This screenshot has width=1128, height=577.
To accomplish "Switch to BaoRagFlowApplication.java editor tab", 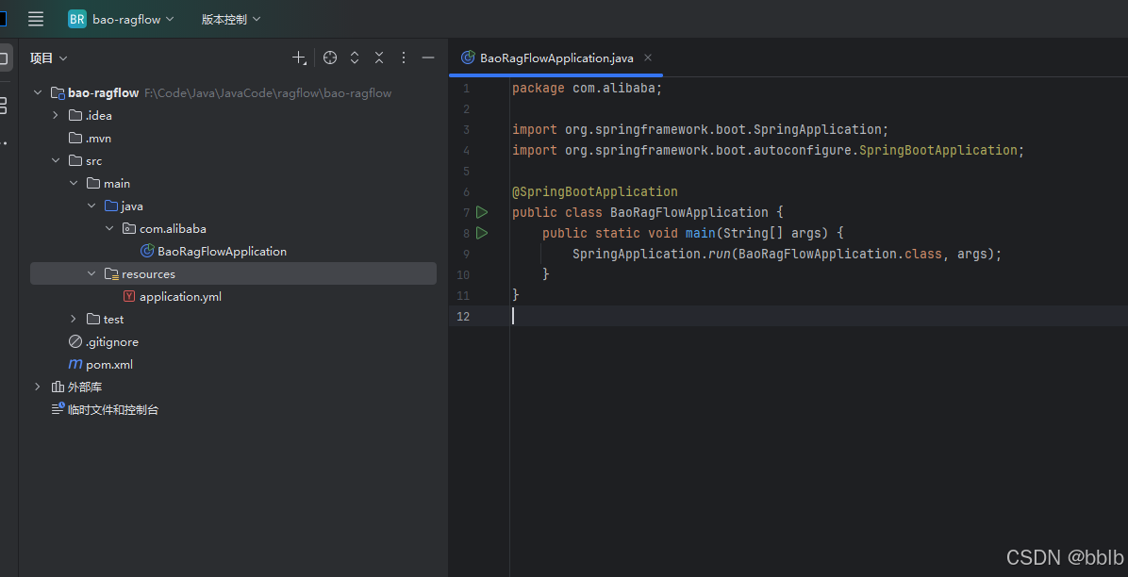I will tap(556, 58).
